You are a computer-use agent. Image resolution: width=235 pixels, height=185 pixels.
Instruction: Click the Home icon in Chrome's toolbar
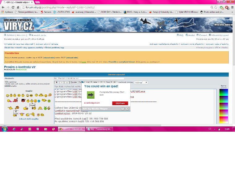pos(17,7)
